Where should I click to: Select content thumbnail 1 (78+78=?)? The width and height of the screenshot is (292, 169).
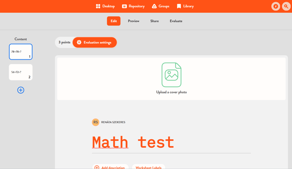click(x=21, y=52)
